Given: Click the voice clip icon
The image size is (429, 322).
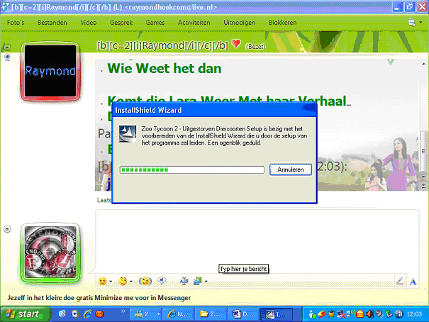Looking at the screenshot, I should pyautogui.click(x=162, y=281).
